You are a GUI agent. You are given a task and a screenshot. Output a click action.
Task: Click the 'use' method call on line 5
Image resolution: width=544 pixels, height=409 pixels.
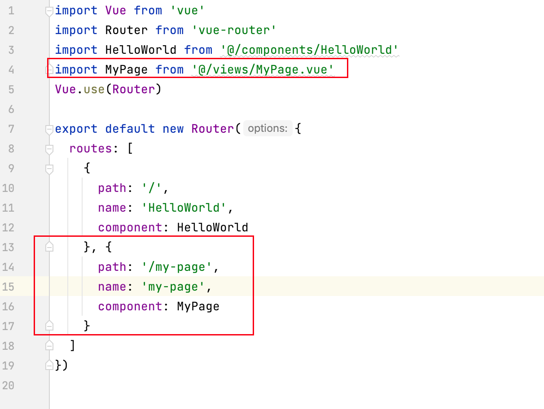(94, 89)
